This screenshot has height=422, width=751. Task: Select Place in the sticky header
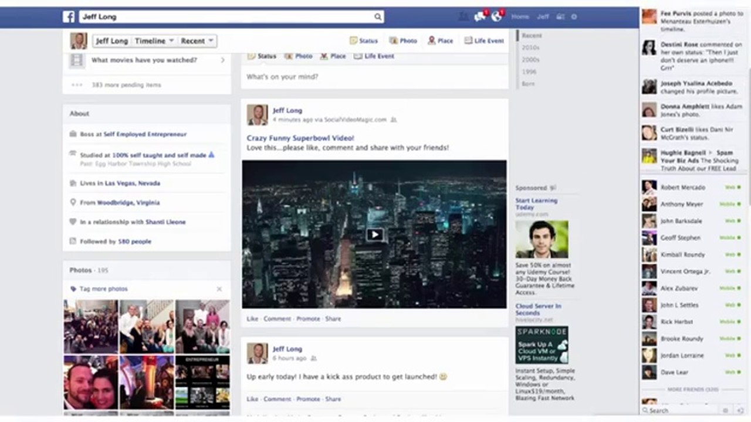(440, 41)
